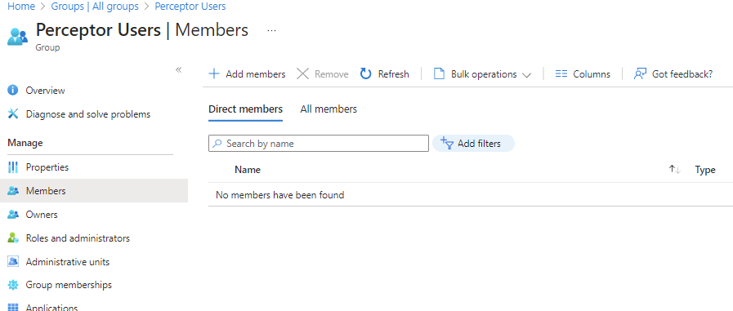Click the Manage section heading
The image size is (733, 311).
[x=25, y=143]
